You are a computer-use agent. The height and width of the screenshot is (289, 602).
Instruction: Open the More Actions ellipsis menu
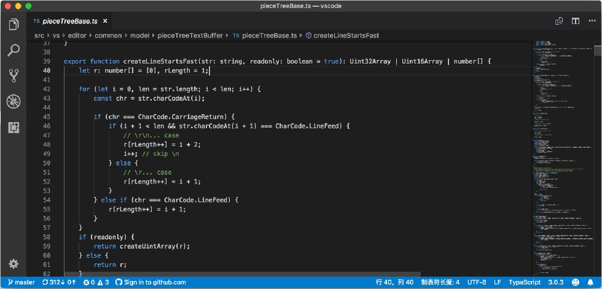point(592,21)
